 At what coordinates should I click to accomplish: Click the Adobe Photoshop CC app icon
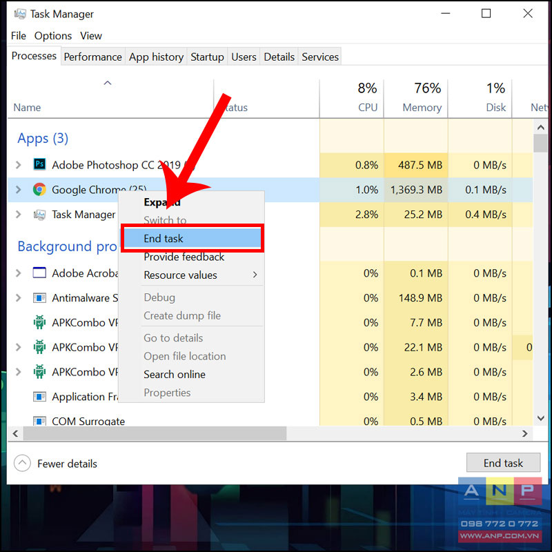[x=39, y=164]
